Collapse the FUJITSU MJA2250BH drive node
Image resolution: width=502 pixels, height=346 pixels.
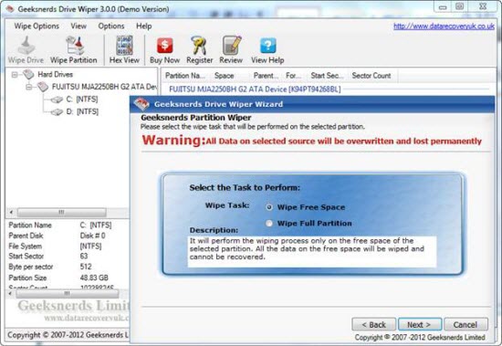29,87
